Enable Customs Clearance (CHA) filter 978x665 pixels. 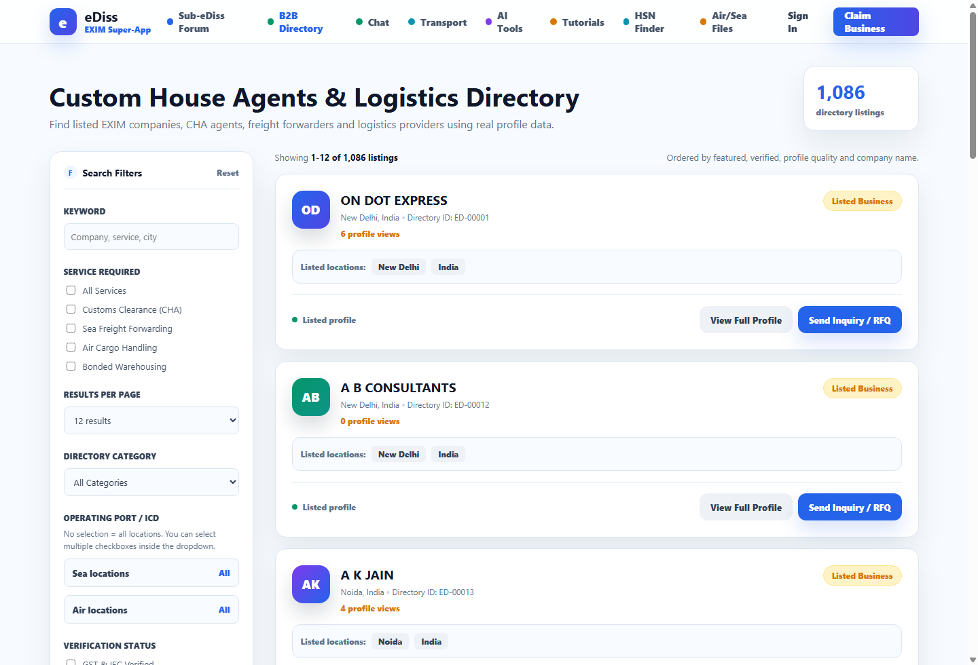tap(71, 309)
